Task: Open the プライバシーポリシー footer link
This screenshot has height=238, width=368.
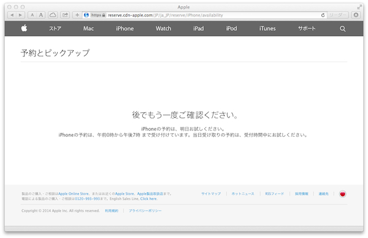Action: coord(145,211)
